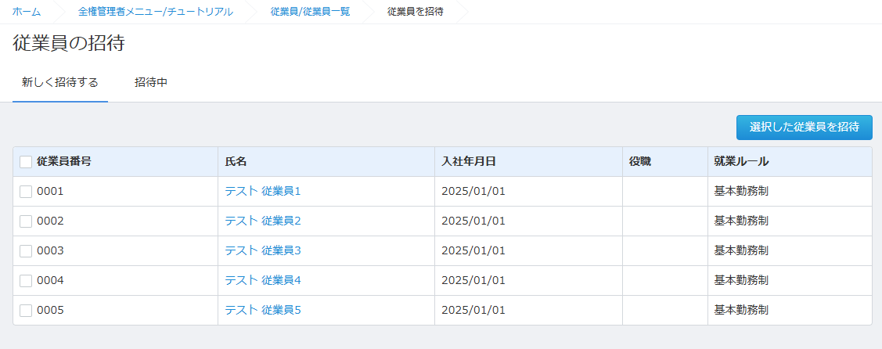Click the 選択した従業員を招待 button
This screenshot has height=349, width=882.
[x=804, y=127]
